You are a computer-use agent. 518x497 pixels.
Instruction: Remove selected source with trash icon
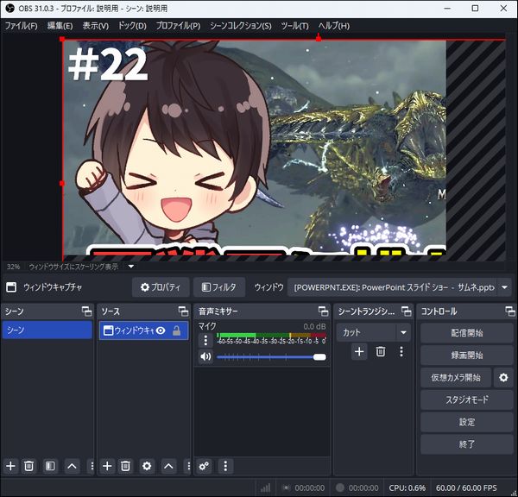pyautogui.click(x=125, y=466)
